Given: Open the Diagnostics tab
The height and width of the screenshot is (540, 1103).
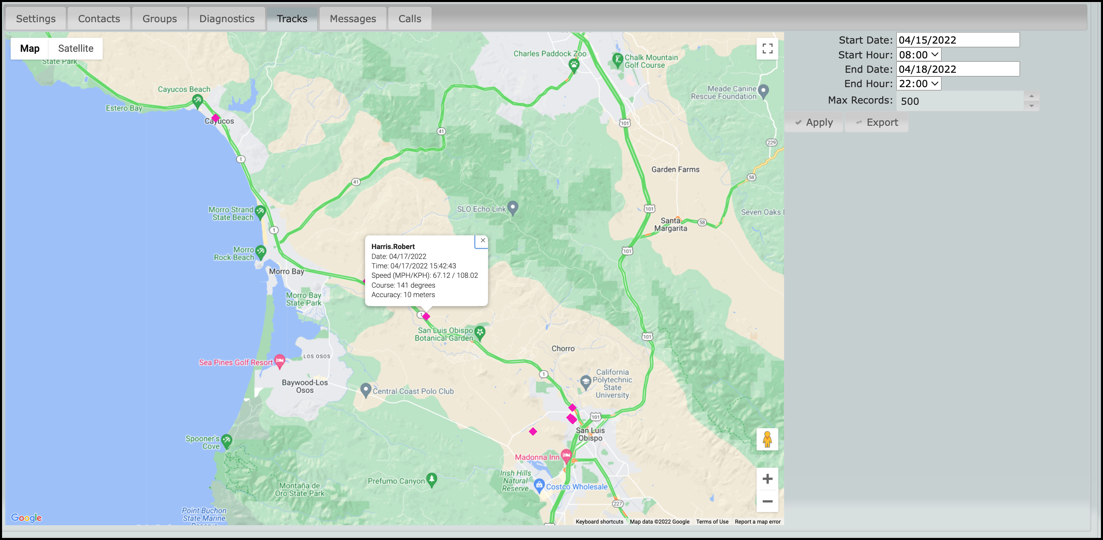Looking at the screenshot, I should [226, 19].
